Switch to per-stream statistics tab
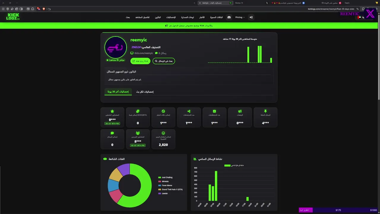The height and width of the screenshot is (214, 380). coord(145,92)
